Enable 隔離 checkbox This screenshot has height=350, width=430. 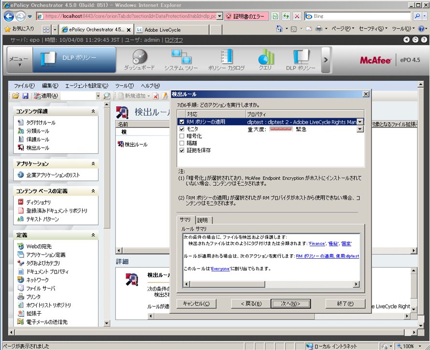coord(182,143)
